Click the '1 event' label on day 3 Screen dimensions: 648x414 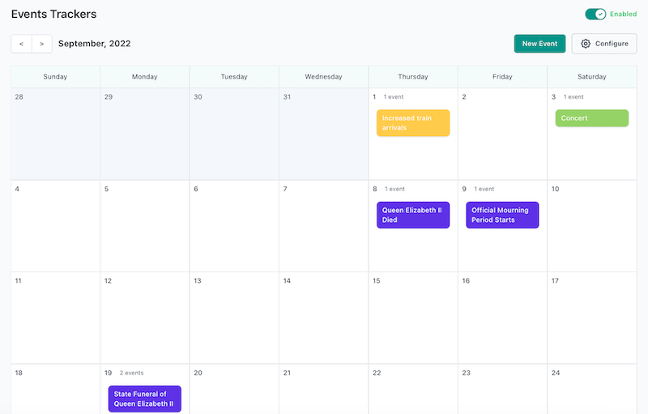pyautogui.click(x=573, y=96)
